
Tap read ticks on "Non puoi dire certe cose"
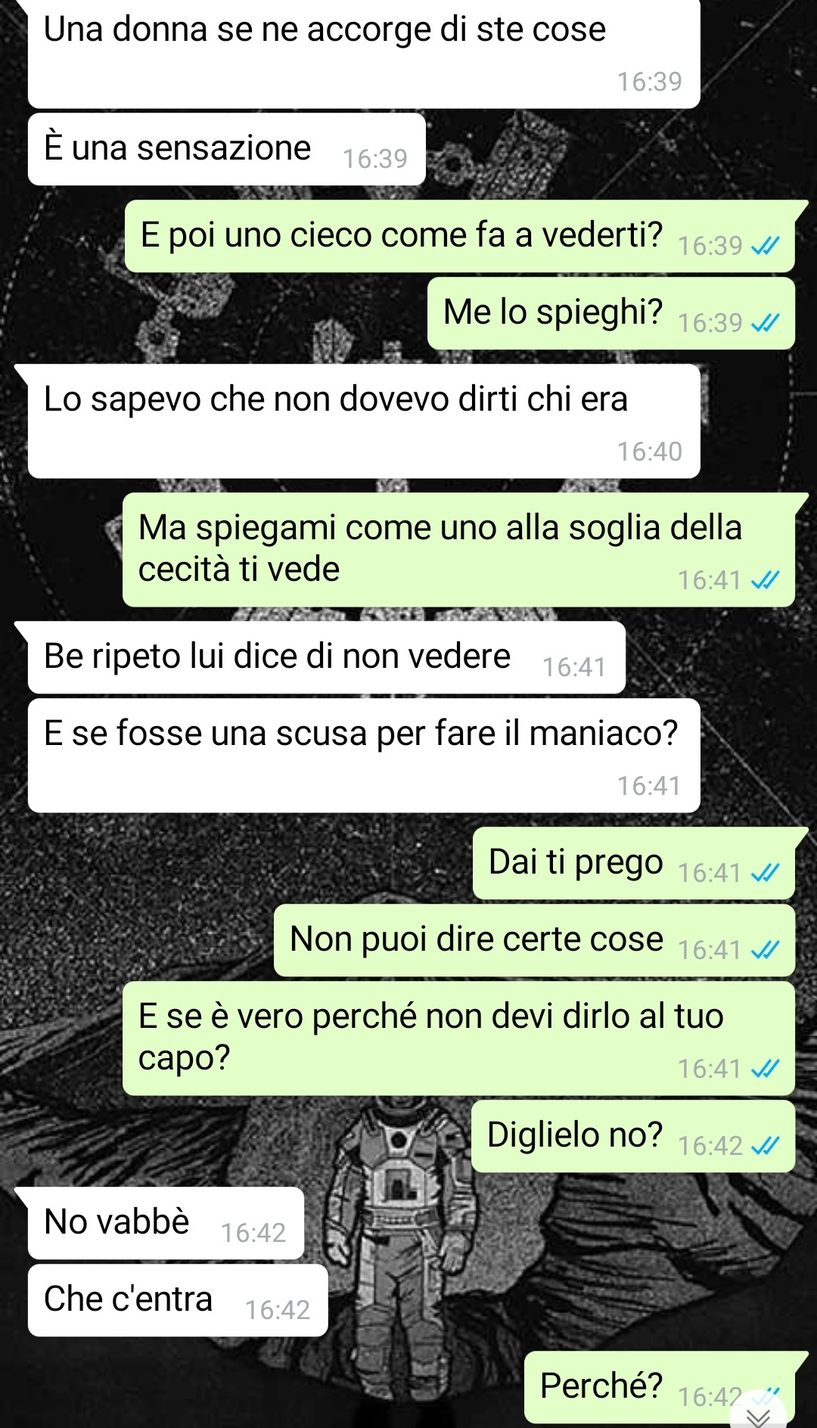point(765,950)
